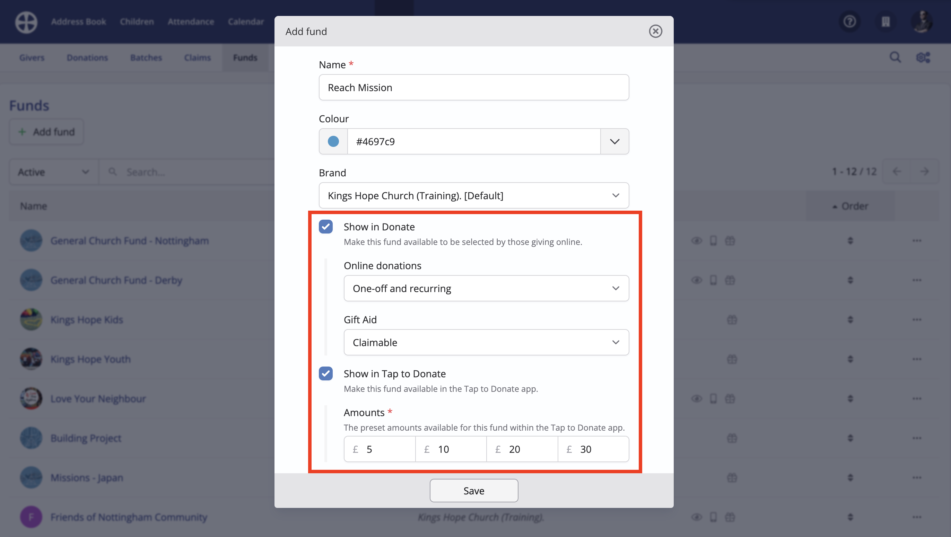Click the Name field containing Reach Mission
The image size is (951, 537).
474,87
